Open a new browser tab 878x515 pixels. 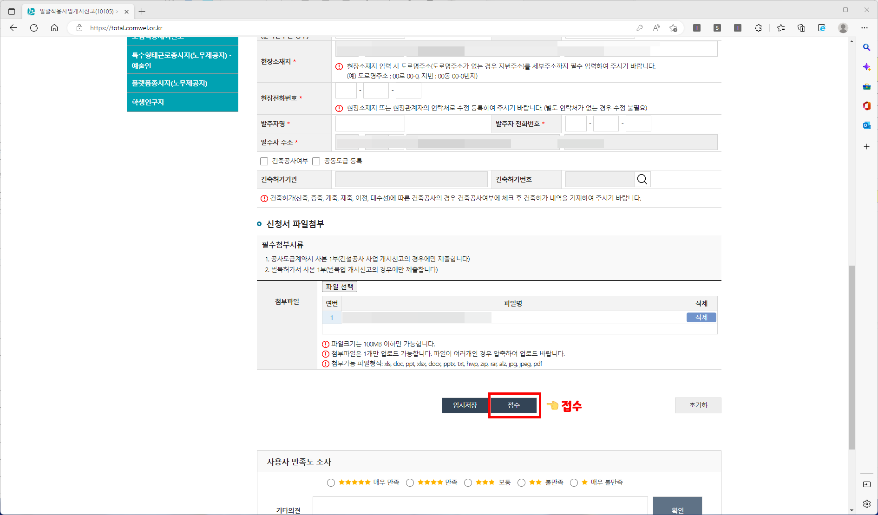[142, 11]
